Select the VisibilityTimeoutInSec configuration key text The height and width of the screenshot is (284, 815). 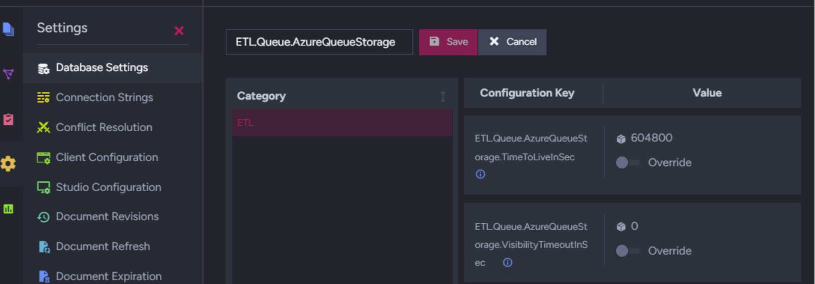click(531, 245)
